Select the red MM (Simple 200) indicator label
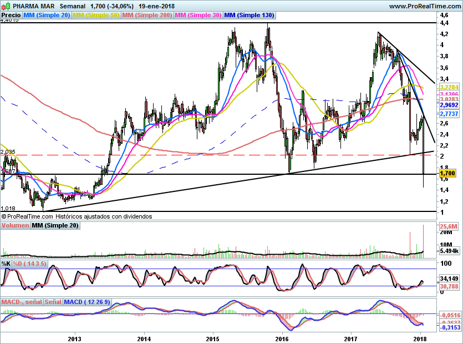The width and height of the screenshot is (463, 344). [147, 16]
